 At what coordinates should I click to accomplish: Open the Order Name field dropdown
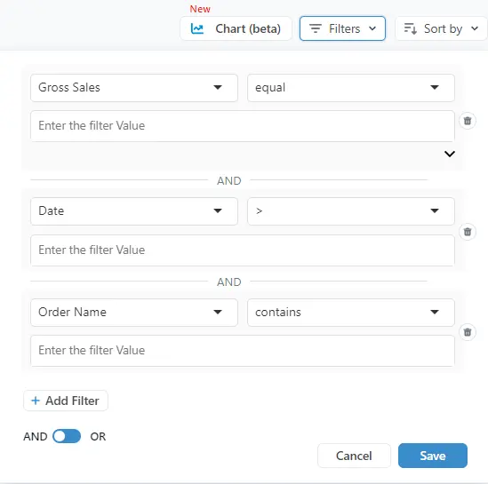point(134,313)
